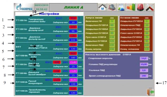Image resolution: width=167 pixels, height=97 pixels.
Task: Set shutdown Закрытие EV1003A time field
Action: click(147, 29)
